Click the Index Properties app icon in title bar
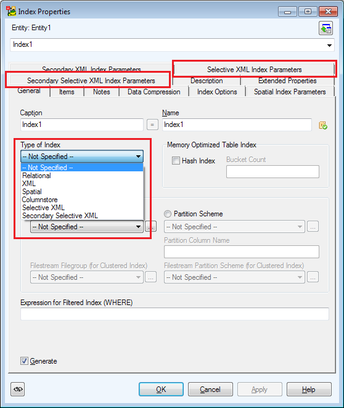 [x=11, y=11]
